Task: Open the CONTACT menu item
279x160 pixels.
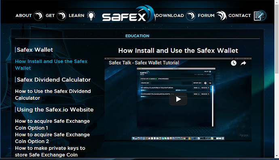Action: 239,16
